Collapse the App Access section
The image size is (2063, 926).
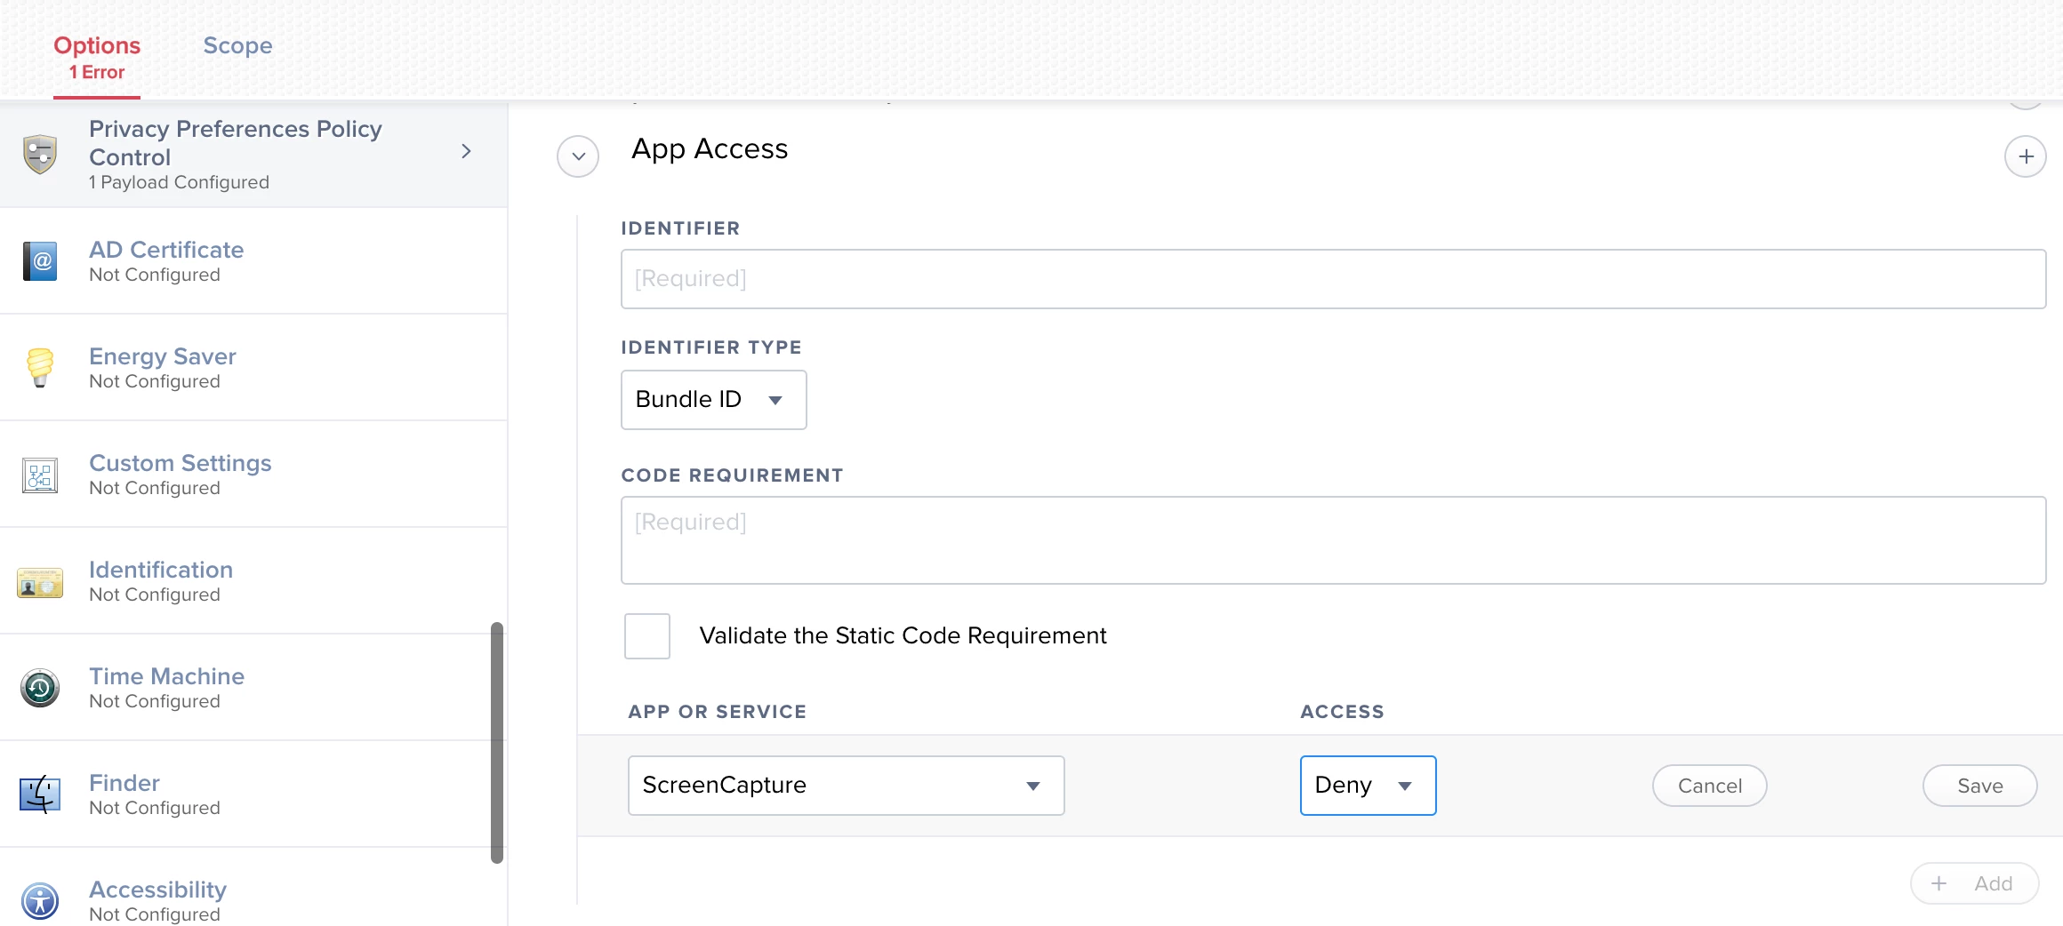tap(578, 156)
